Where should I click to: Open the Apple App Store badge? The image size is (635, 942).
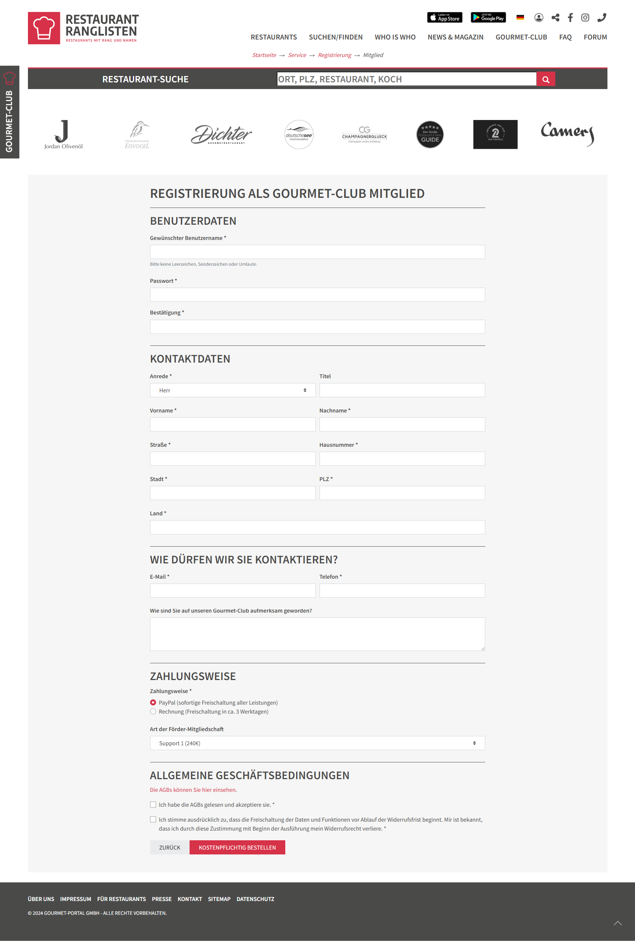coord(444,18)
